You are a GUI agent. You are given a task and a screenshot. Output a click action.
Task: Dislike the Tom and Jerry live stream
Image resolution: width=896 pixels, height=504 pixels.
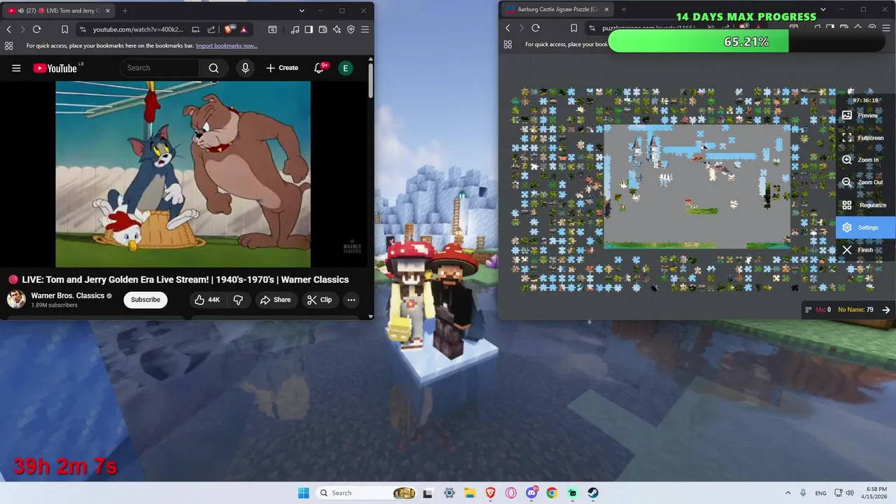pos(238,300)
